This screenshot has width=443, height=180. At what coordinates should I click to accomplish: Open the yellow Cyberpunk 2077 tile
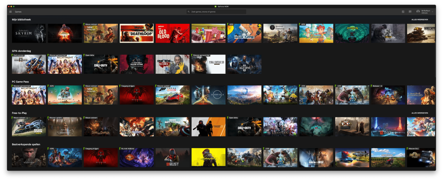[x=209, y=158]
